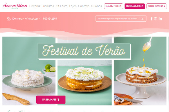169x112 pixels.
Task: Open the 40 Anos page
Action: point(96,6)
